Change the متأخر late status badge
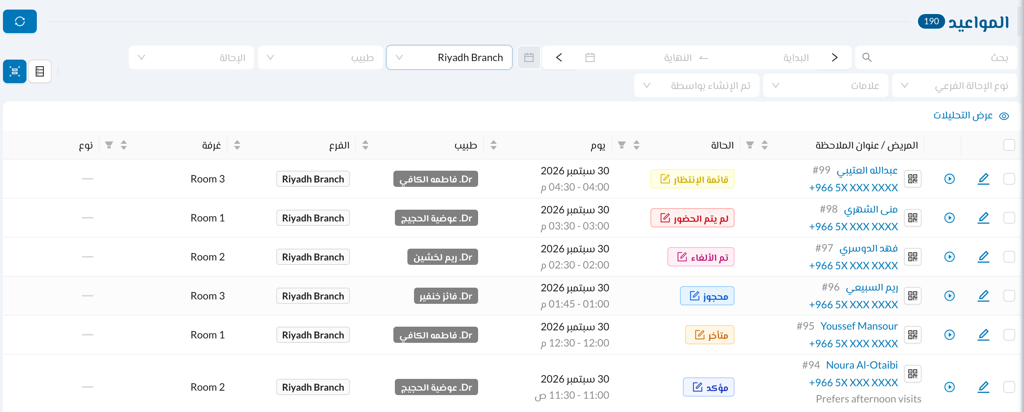Image resolution: width=1024 pixels, height=412 pixels. click(x=709, y=335)
